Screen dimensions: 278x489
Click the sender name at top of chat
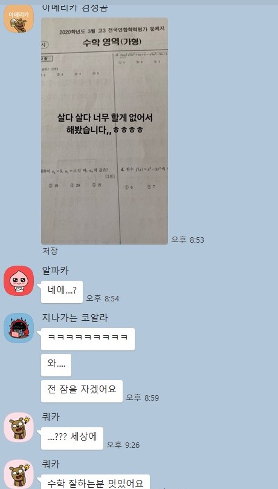pos(75,8)
